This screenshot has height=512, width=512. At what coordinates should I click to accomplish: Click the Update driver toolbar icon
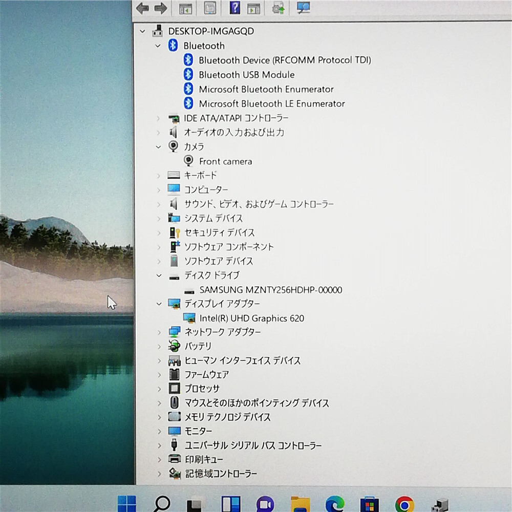(278, 8)
